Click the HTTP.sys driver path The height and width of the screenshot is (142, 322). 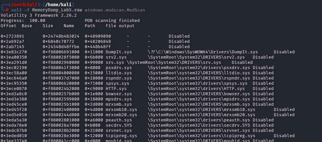coord(196,88)
